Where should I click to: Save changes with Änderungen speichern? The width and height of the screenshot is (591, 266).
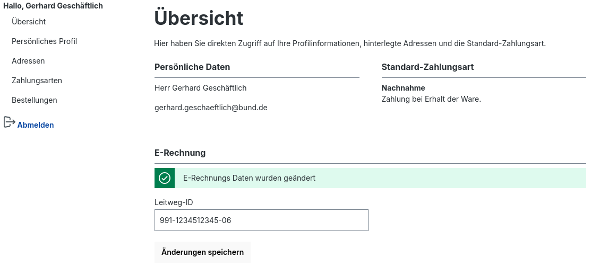coord(202,252)
